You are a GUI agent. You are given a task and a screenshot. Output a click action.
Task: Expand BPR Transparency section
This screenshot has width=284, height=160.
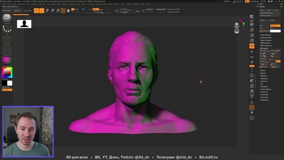(x=266, y=46)
